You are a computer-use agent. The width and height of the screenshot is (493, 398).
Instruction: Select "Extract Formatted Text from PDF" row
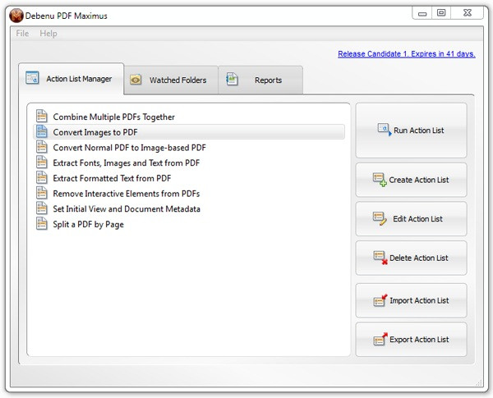[x=189, y=178]
